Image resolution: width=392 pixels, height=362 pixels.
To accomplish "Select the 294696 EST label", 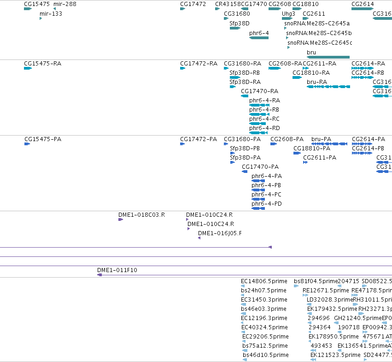I will pyautogui.click(x=319, y=319).
